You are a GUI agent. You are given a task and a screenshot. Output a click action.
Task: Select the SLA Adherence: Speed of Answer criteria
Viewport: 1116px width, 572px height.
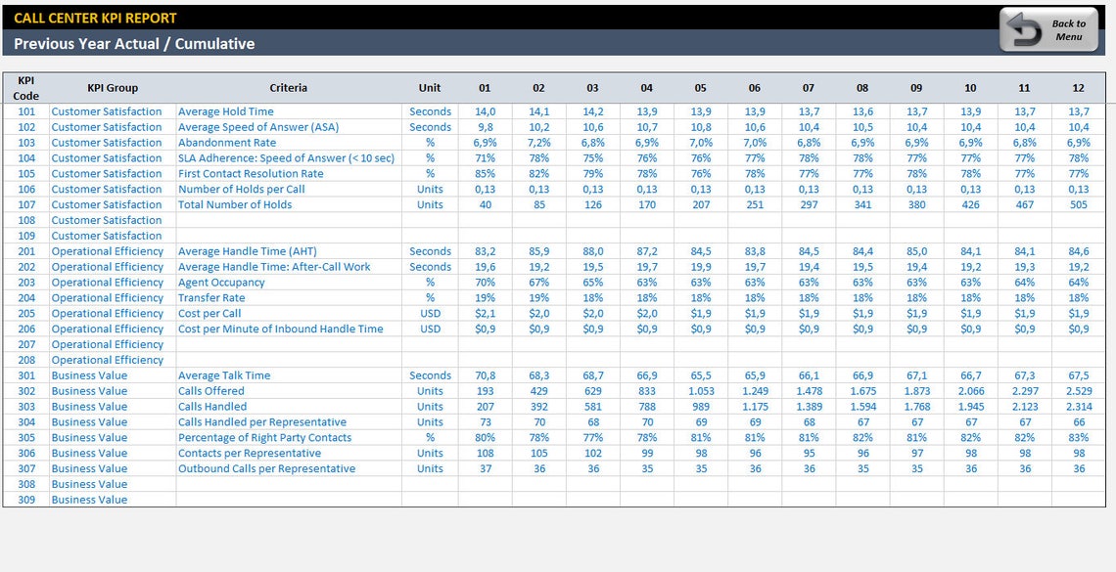[287, 157]
